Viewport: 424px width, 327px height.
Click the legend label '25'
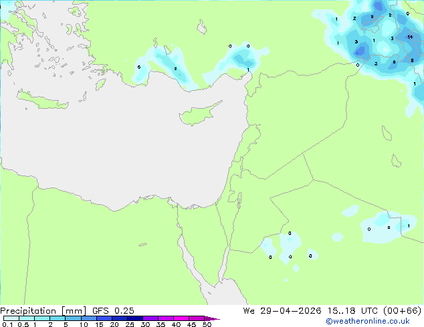click(x=130, y=324)
